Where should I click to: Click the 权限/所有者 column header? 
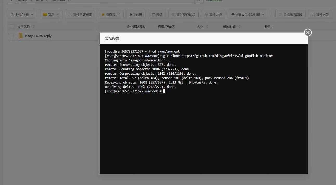(x=166, y=27)
